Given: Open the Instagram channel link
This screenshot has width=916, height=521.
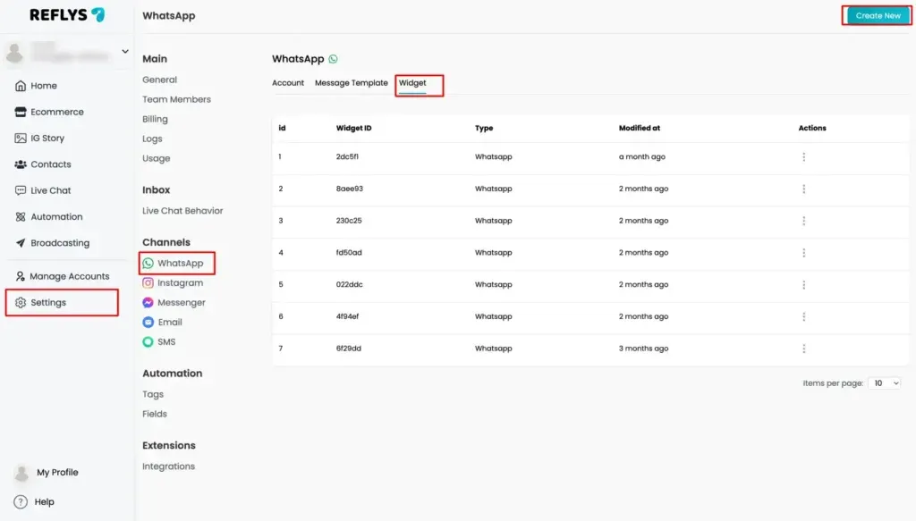Looking at the screenshot, I should pos(180,283).
